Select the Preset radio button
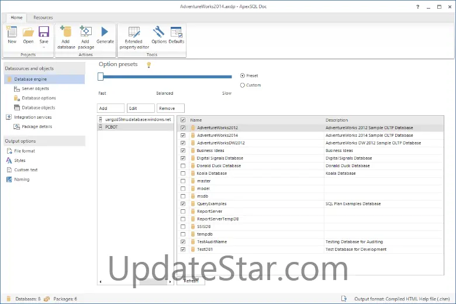The width and height of the screenshot is (456, 304). (243, 75)
